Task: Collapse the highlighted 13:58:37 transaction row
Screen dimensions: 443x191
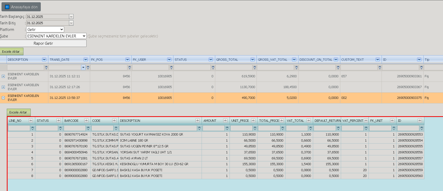Action: [x=3, y=98]
